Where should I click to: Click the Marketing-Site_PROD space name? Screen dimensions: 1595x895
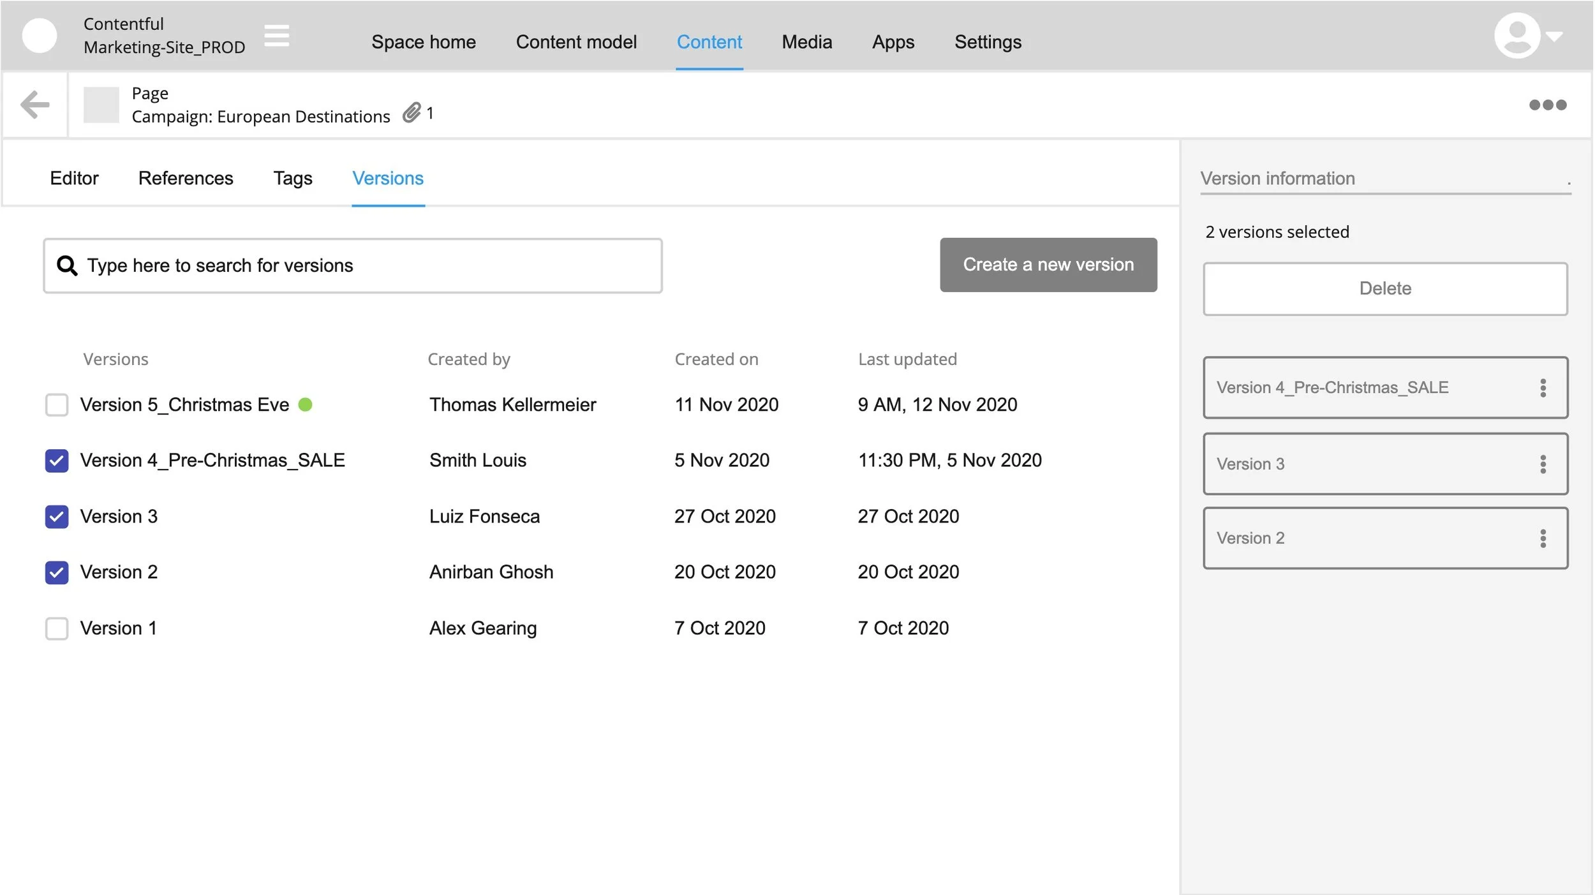[164, 47]
